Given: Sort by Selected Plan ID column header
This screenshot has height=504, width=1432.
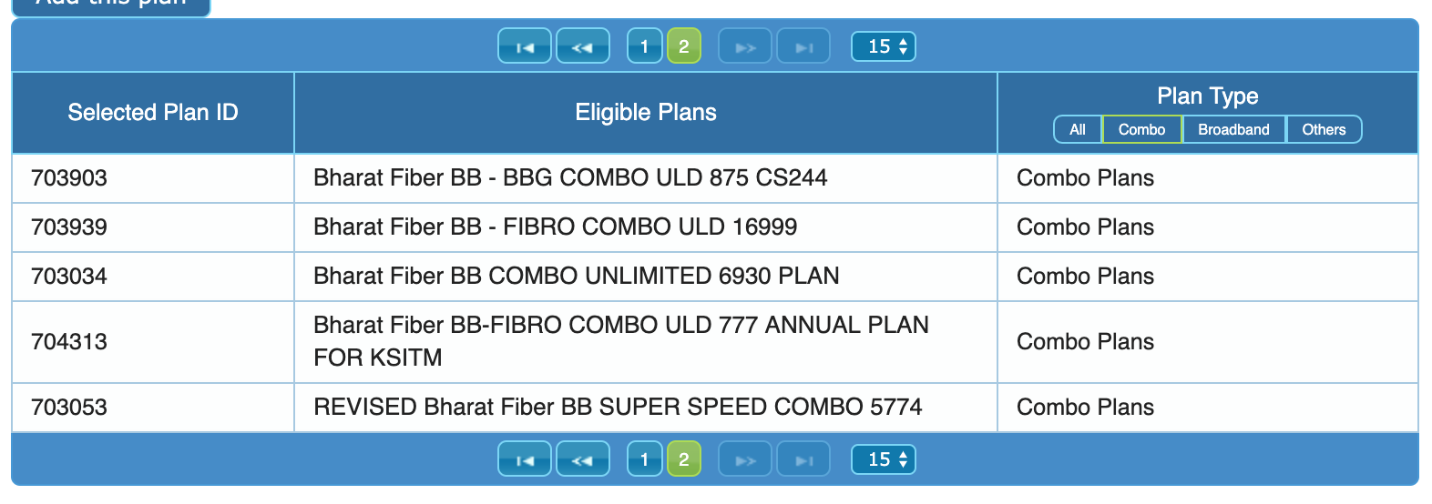Looking at the screenshot, I should [x=153, y=113].
